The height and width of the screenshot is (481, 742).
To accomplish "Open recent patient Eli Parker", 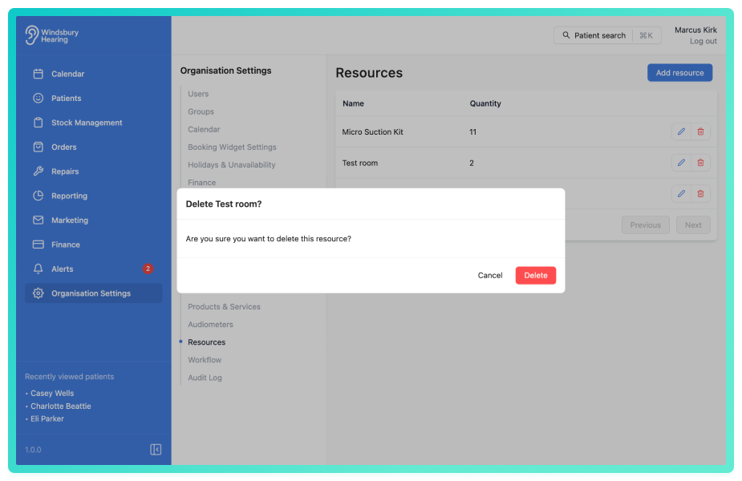I will 47,418.
